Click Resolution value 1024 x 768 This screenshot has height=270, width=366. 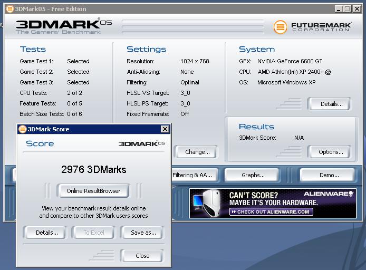[195, 61]
